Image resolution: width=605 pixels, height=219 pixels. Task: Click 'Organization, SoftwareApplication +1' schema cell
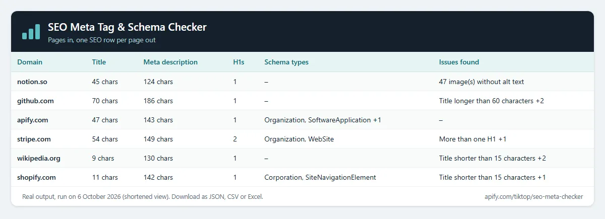(x=323, y=120)
